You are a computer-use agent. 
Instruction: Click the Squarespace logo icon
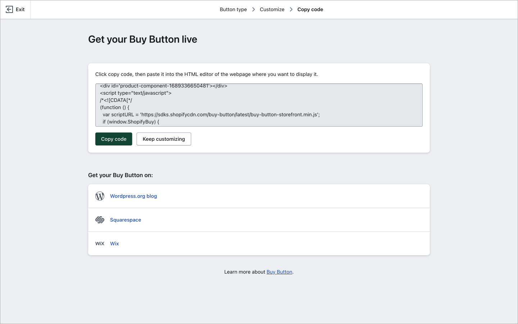(x=100, y=220)
